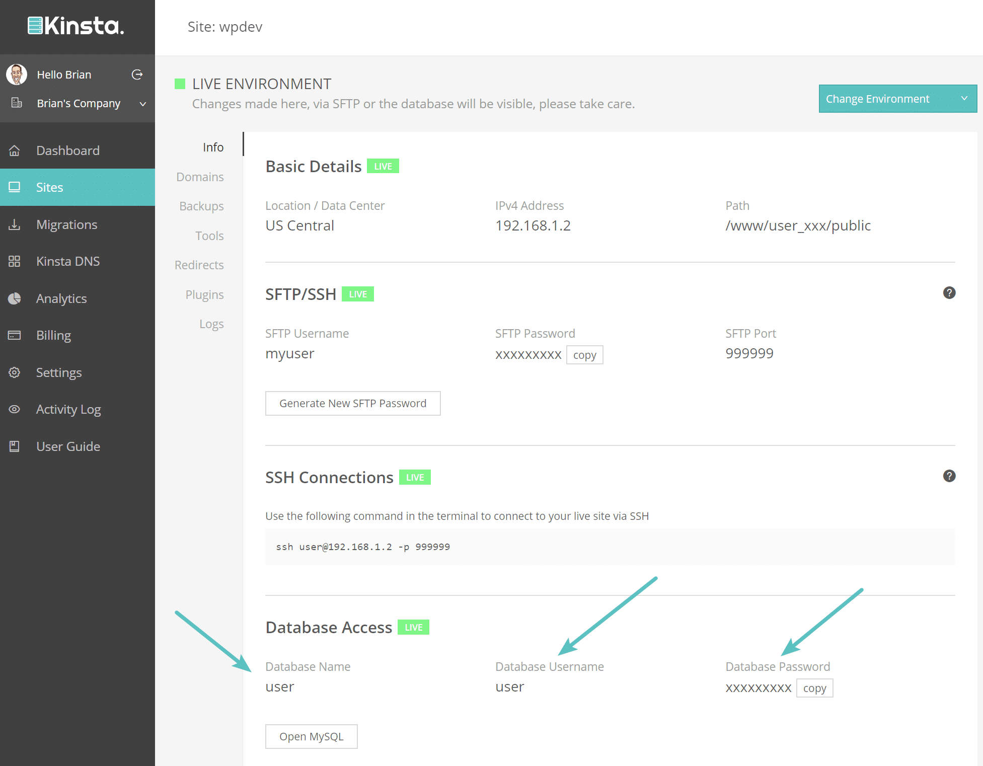Click the Activity Log eye icon
Image resolution: width=983 pixels, height=766 pixels.
pos(15,409)
